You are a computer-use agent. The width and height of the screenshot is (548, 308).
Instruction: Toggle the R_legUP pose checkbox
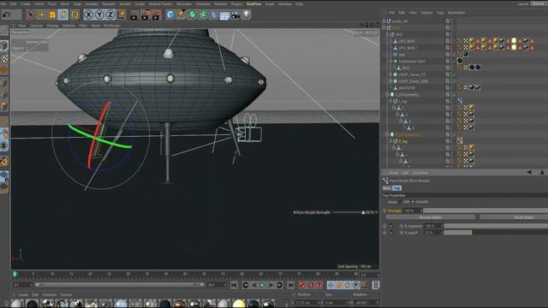pyautogui.click(x=392, y=233)
